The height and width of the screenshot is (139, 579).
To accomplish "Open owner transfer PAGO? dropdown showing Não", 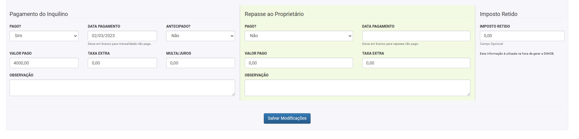I will click(x=299, y=36).
